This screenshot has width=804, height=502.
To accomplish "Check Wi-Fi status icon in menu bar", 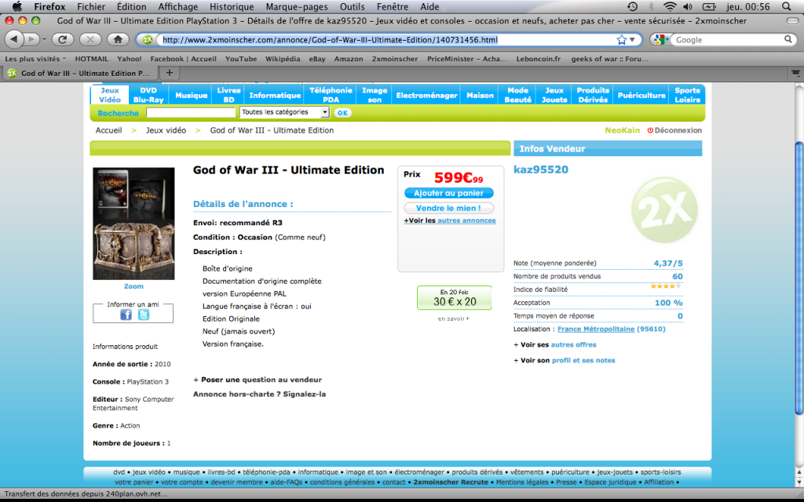I will tap(670, 6).
